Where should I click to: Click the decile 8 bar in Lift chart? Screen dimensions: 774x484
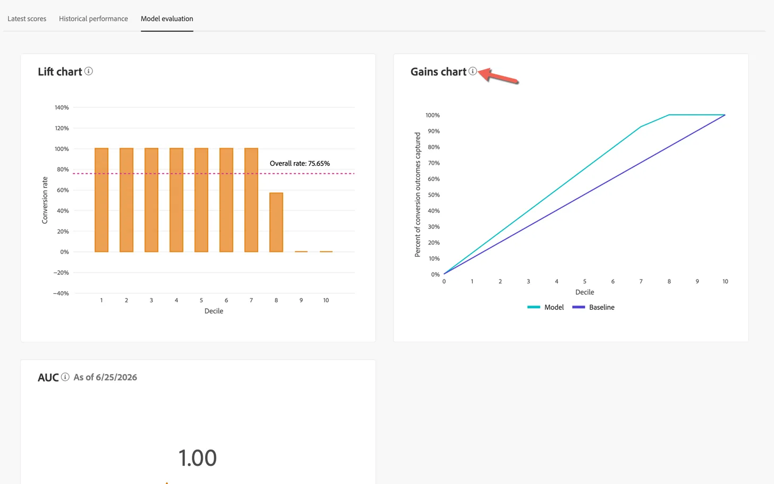(276, 222)
